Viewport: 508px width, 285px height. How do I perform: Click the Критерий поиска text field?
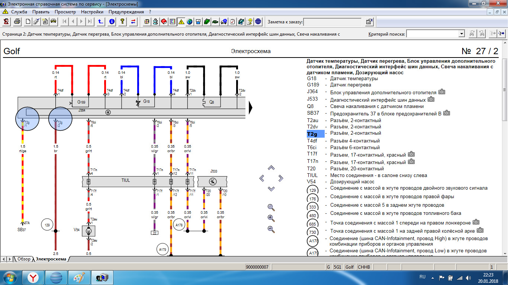click(x=433, y=34)
